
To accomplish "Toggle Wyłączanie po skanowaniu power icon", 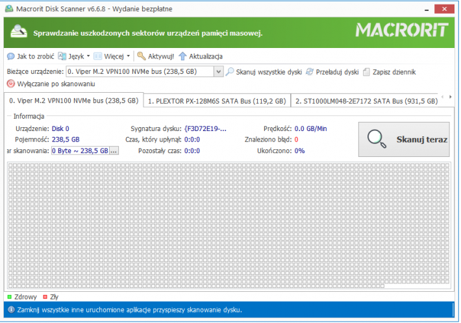I will click(10, 84).
